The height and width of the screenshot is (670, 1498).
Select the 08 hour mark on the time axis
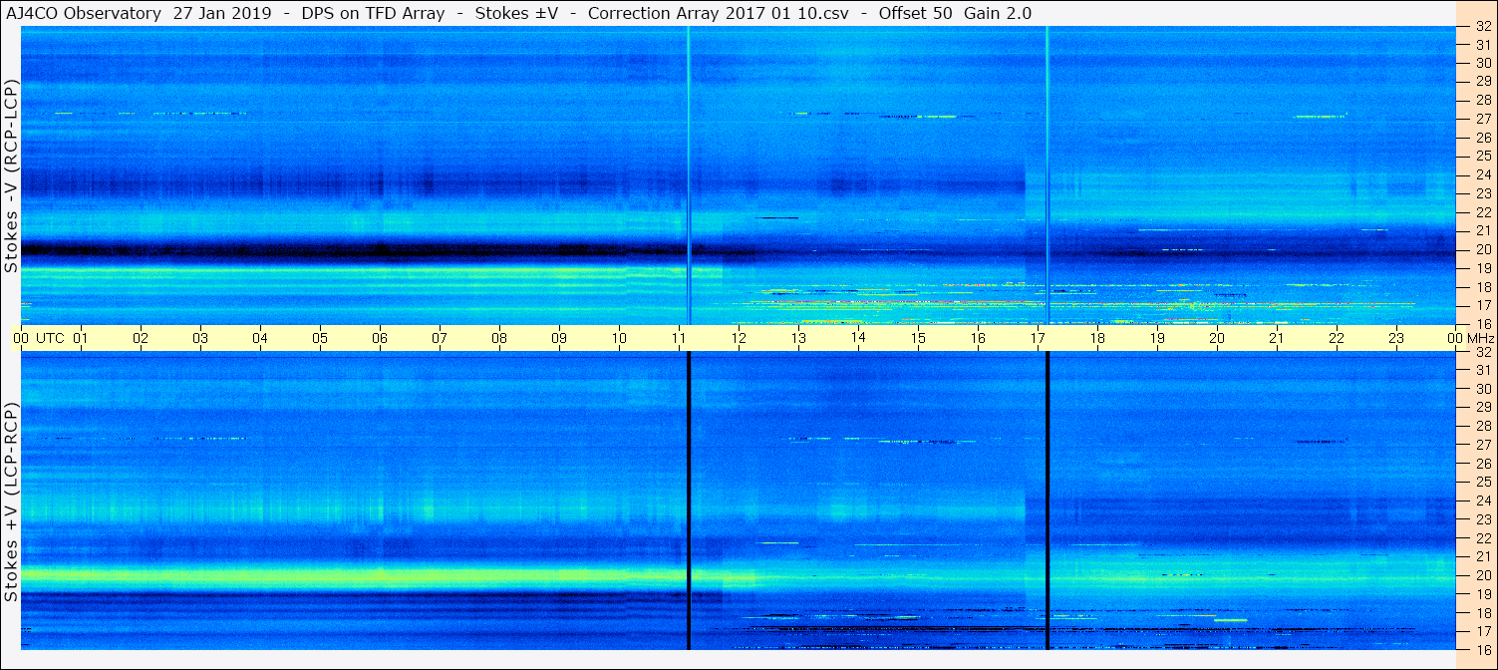click(x=500, y=338)
